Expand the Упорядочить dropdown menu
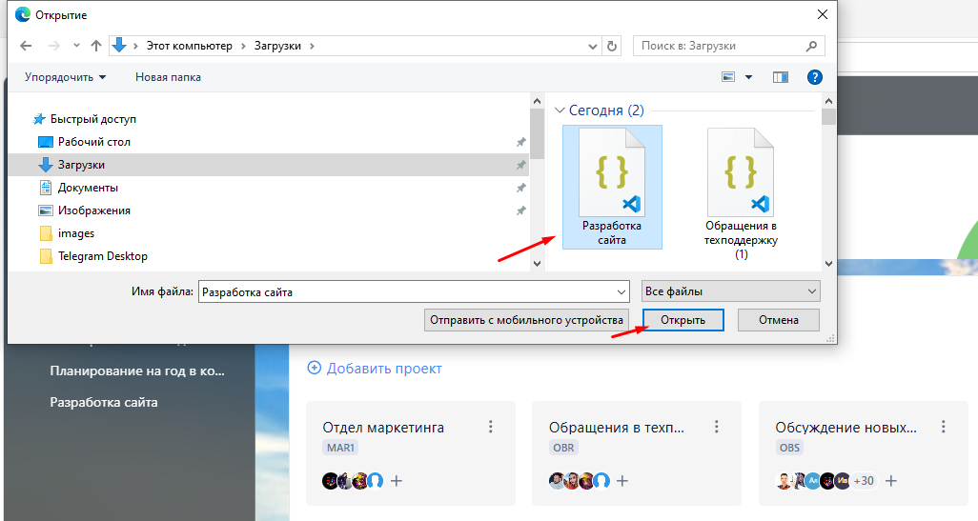978x521 pixels. point(66,77)
